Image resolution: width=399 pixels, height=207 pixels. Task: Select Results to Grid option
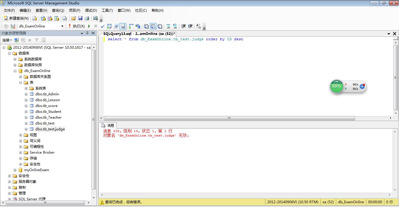(x=153, y=26)
